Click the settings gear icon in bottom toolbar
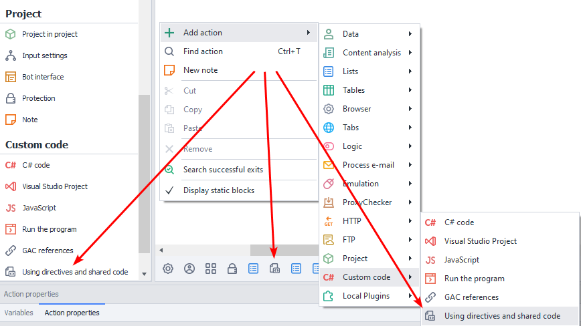Screen dimensions: 581x326 coord(168,269)
